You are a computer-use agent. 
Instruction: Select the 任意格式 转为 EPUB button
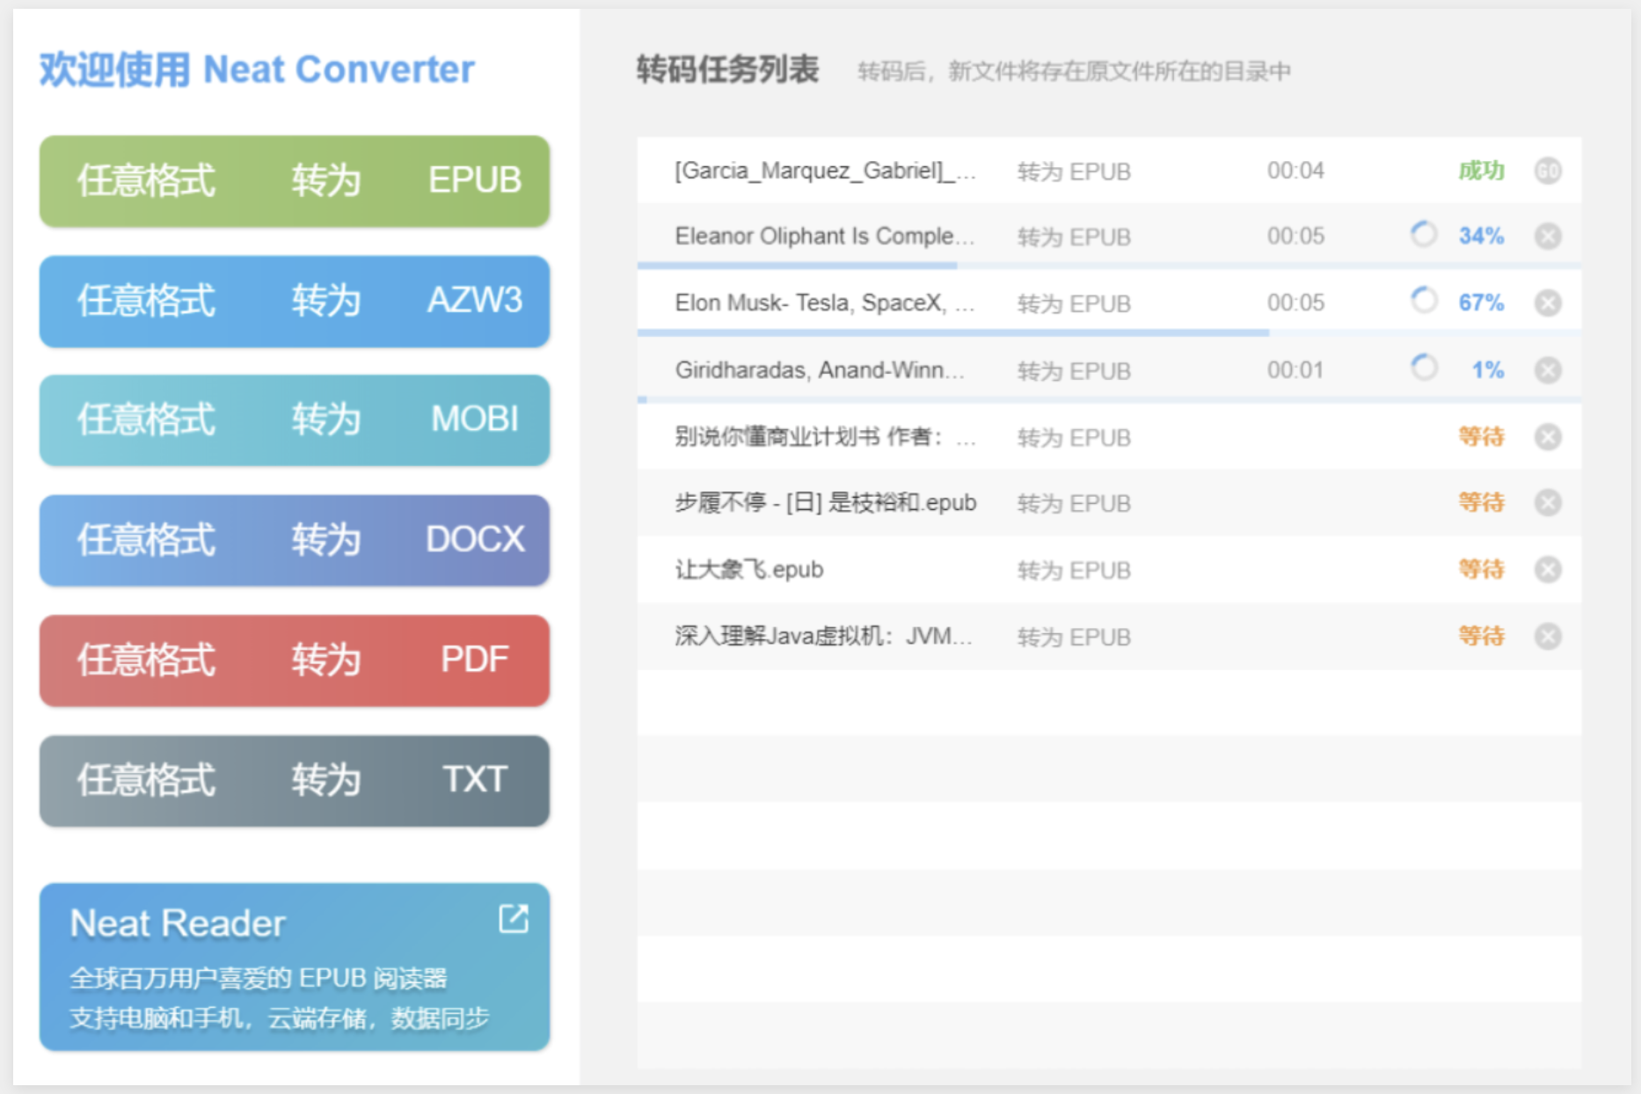[294, 182]
